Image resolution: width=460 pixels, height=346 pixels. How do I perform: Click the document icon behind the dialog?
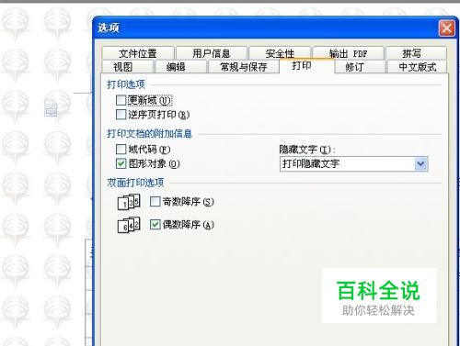pyautogui.click(x=51, y=109)
